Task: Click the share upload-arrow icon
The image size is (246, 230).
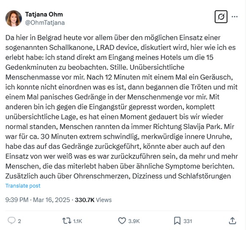Action: pyautogui.click(x=232, y=221)
